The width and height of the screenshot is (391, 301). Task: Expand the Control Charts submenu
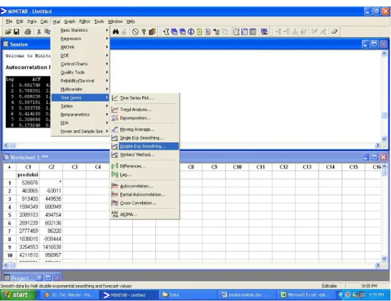(x=80, y=64)
